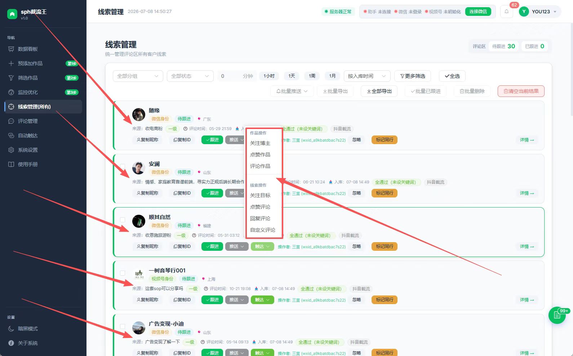Open the 批量推送 dropdown

292,91
